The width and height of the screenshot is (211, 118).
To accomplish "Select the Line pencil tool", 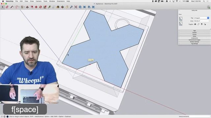I will coord(12,7).
